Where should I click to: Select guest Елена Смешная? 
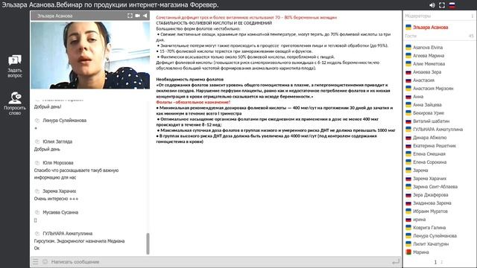click(x=429, y=154)
